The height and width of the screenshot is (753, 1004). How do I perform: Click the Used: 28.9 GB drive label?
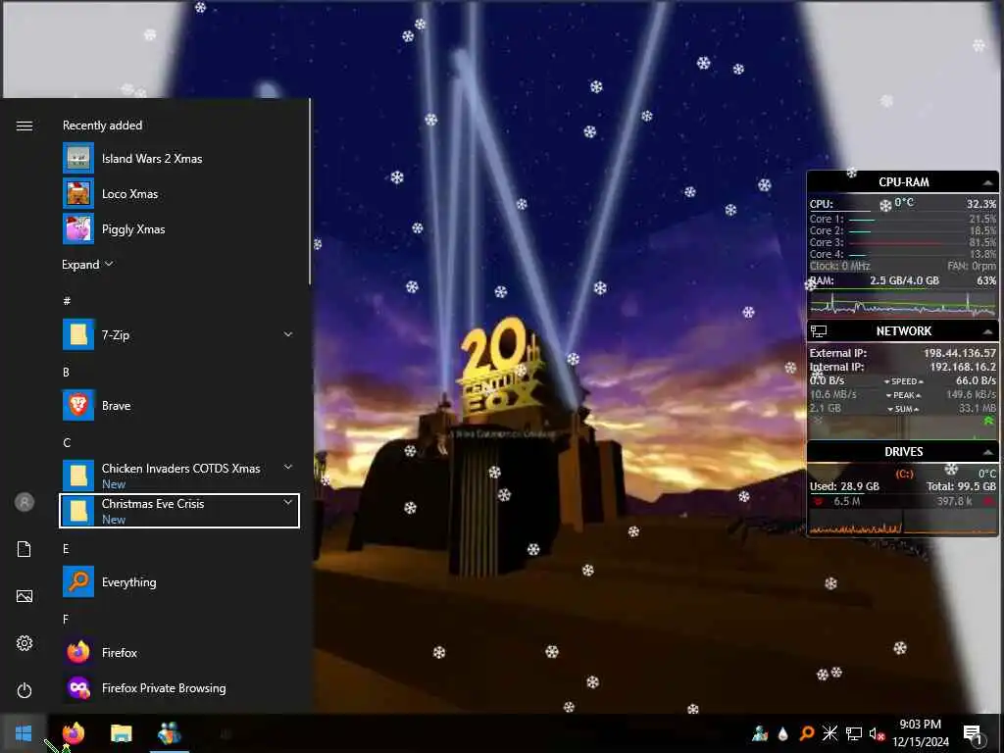(844, 486)
